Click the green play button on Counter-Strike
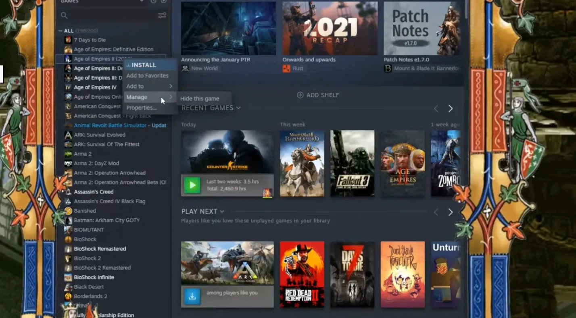This screenshot has width=576, height=318. (x=192, y=185)
